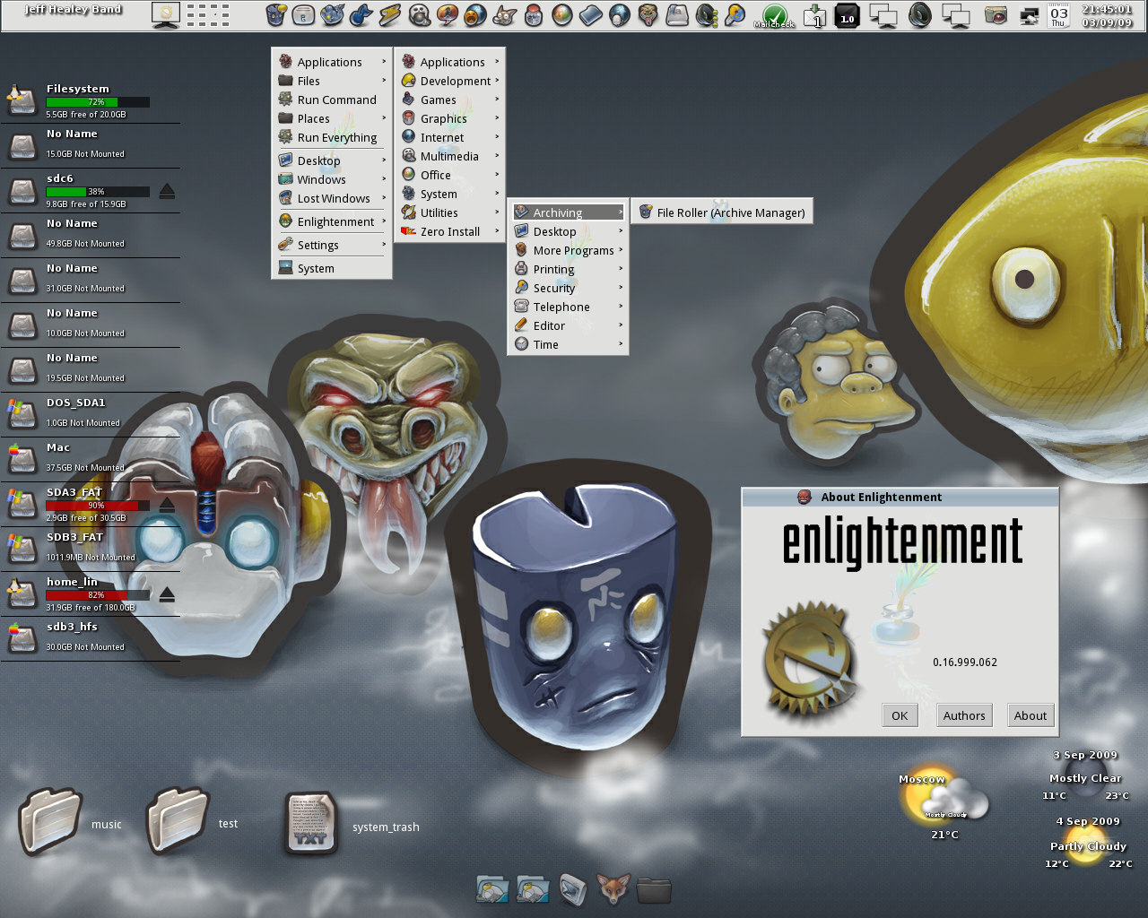
Task: Expand the Office submenu arrow
Action: click(497, 174)
